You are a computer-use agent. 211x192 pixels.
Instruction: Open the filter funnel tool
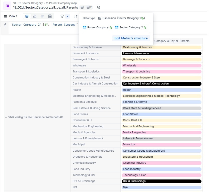point(62,16)
